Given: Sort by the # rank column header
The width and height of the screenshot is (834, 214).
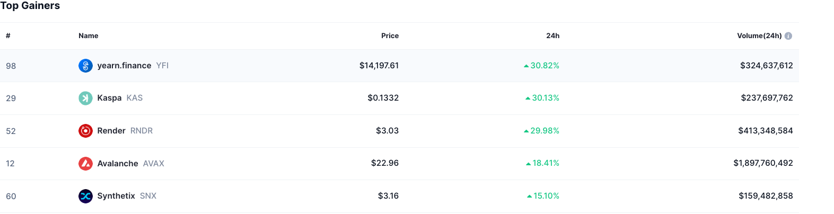Looking at the screenshot, I should coord(8,36).
